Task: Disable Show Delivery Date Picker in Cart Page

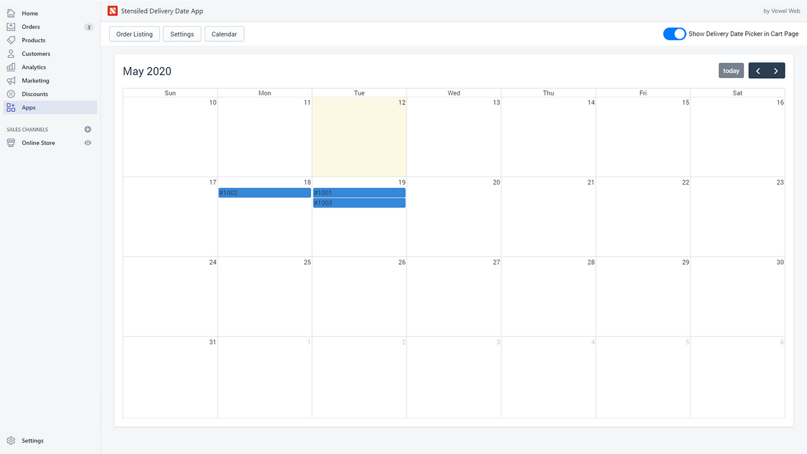Action: [675, 33]
